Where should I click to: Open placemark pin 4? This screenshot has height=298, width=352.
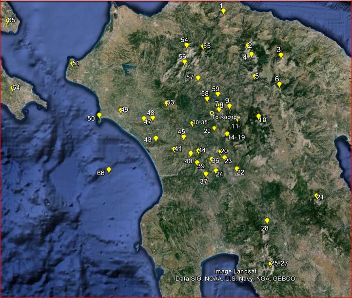[252, 55]
